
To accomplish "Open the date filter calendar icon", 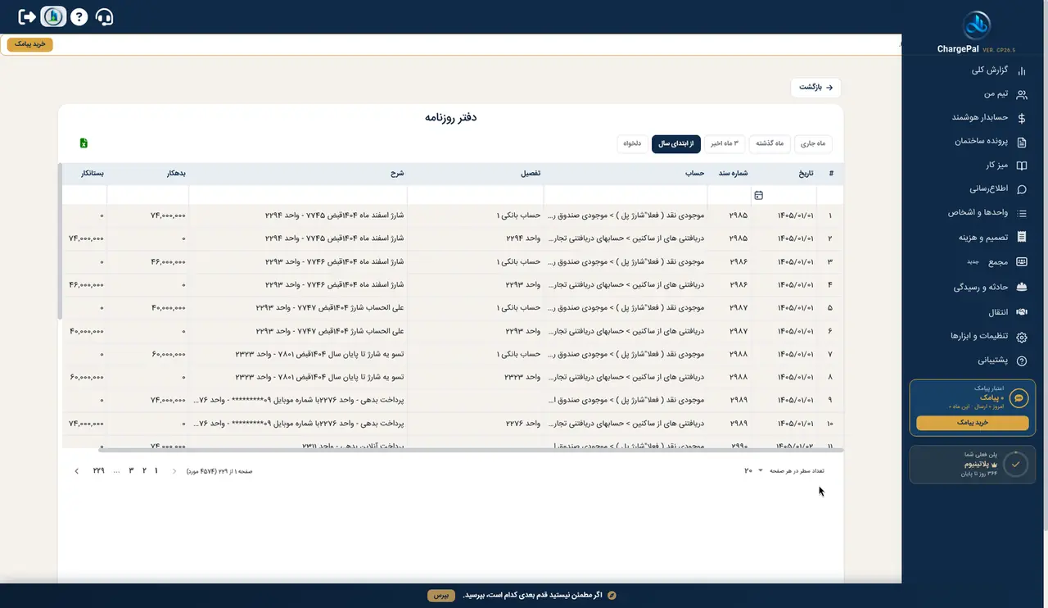I will coord(758,195).
